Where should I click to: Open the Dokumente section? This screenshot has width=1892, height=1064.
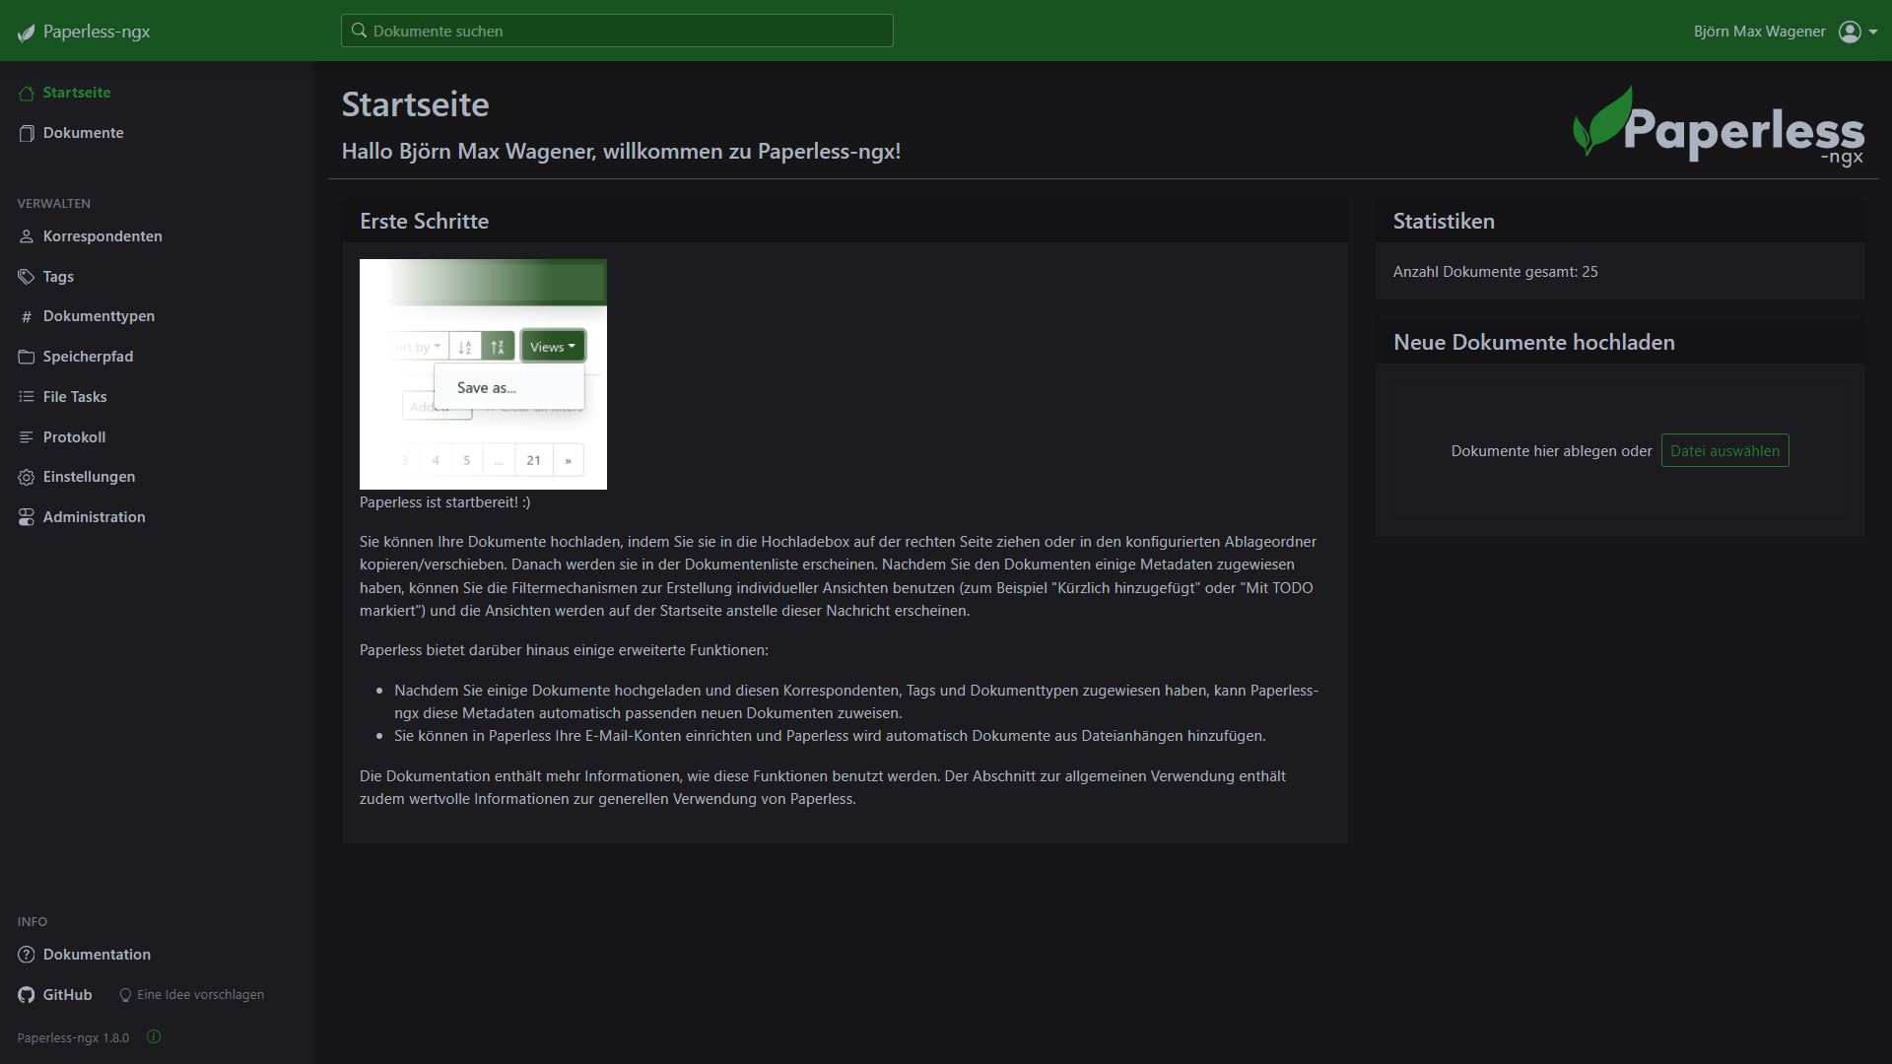(83, 132)
